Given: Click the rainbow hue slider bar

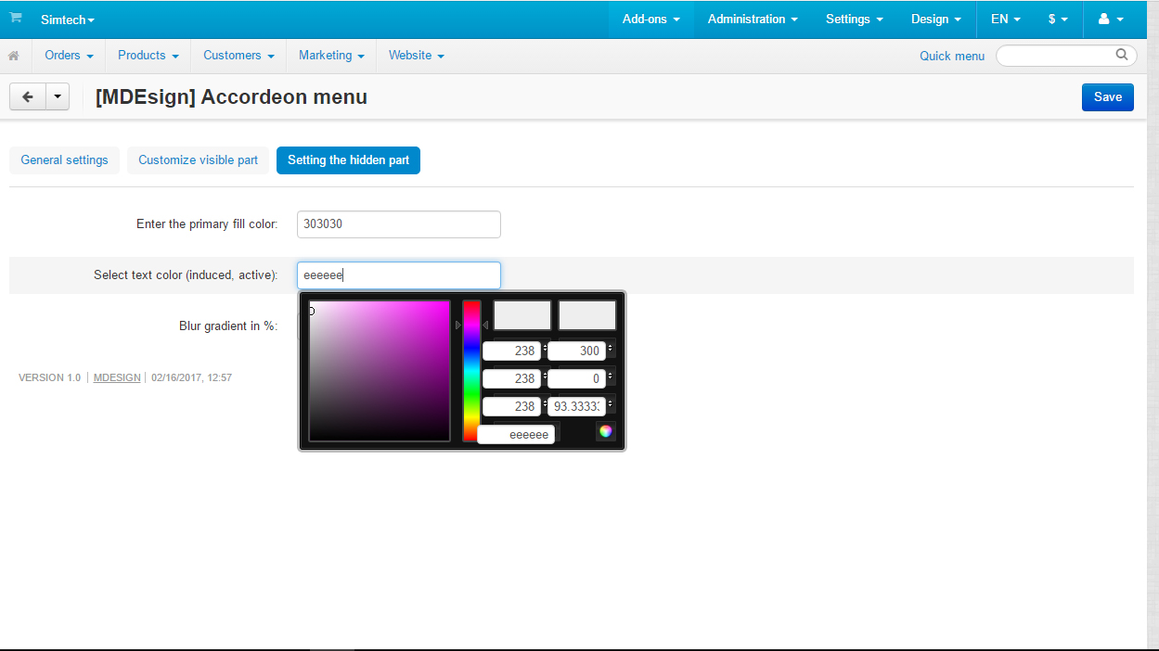Looking at the screenshot, I should click(x=471, y=370).
